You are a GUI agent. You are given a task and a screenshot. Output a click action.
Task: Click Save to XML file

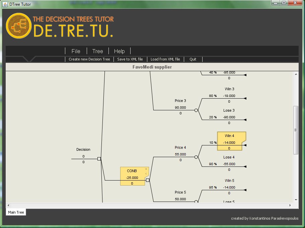click(x=130, y=59)
